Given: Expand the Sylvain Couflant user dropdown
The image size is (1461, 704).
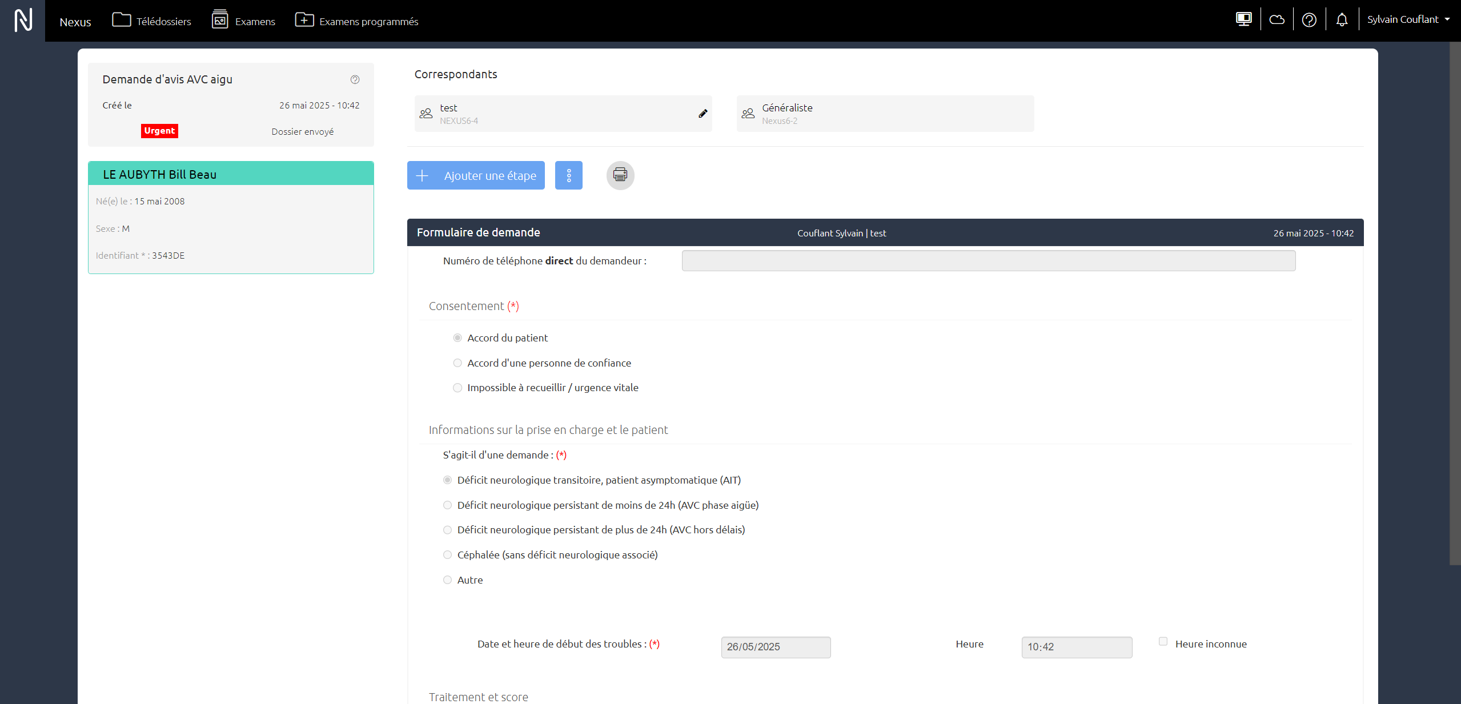Looking at the screenshot, I should tap(1408, 19).
